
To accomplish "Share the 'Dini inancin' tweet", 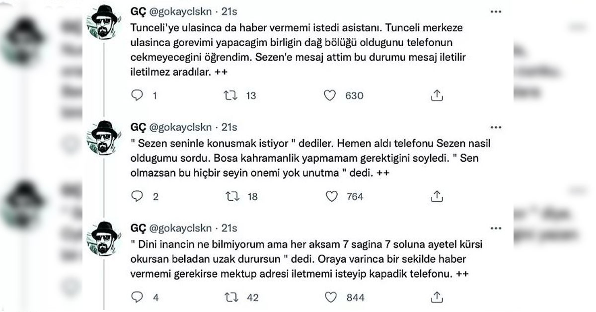I will 437,297.
